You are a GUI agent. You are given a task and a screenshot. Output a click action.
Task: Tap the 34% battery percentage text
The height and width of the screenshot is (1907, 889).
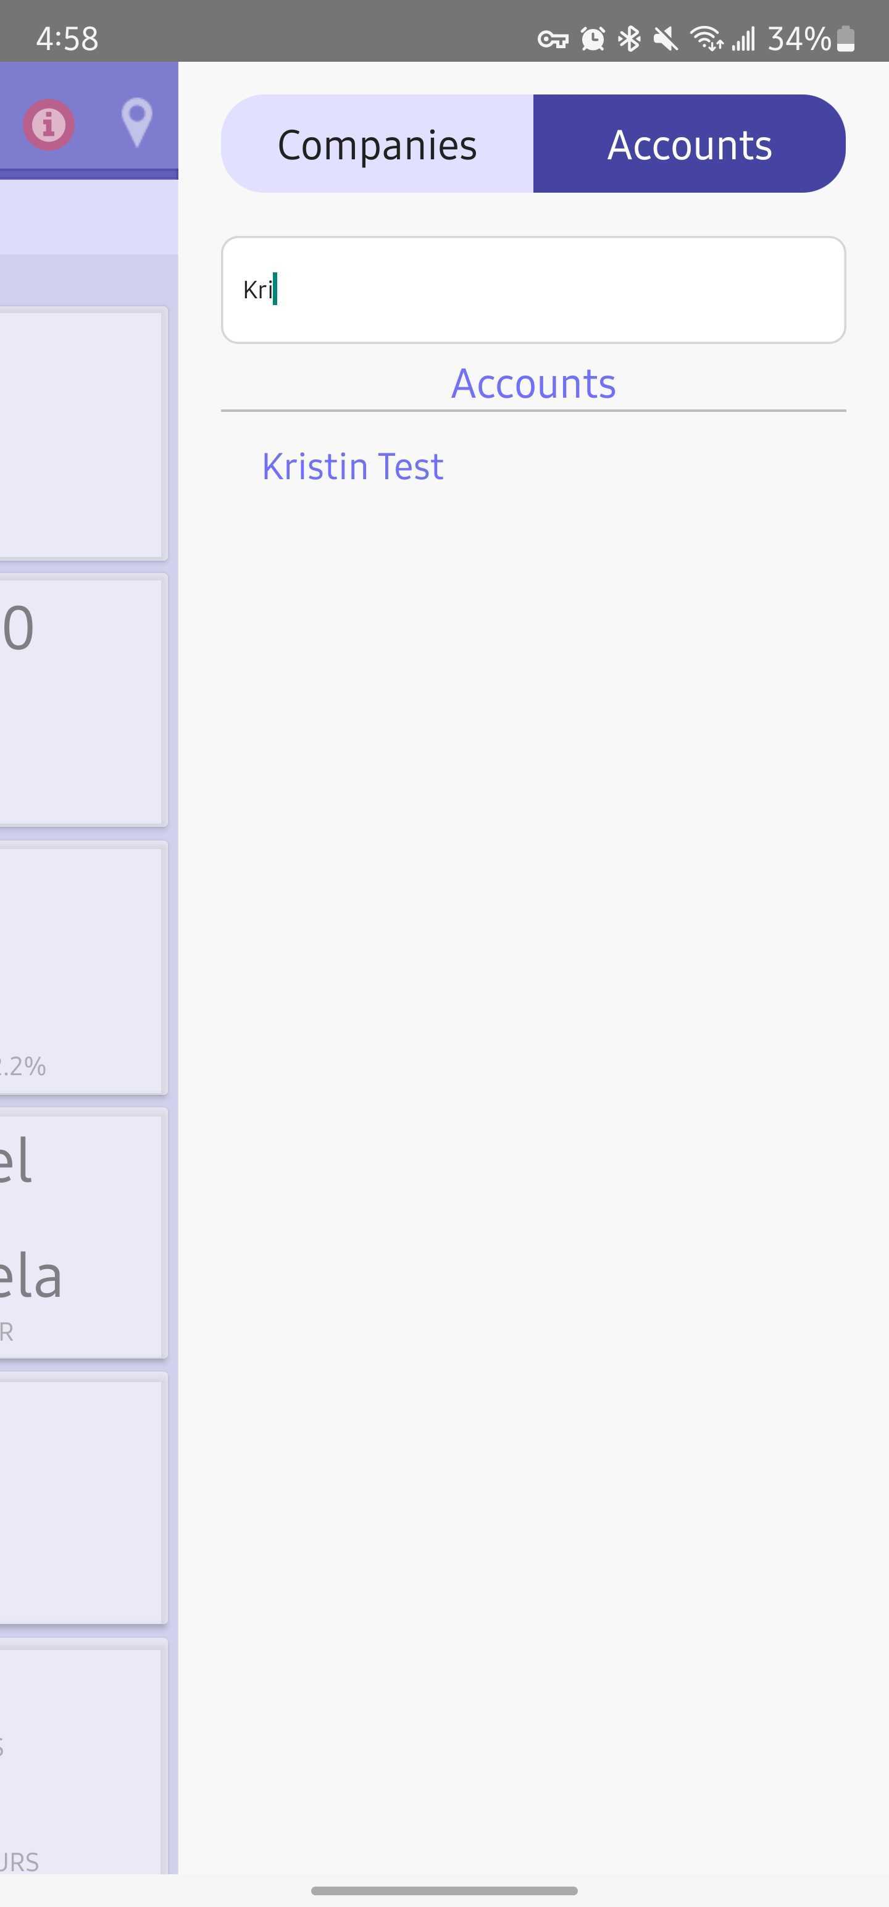[x=799, y=38]
